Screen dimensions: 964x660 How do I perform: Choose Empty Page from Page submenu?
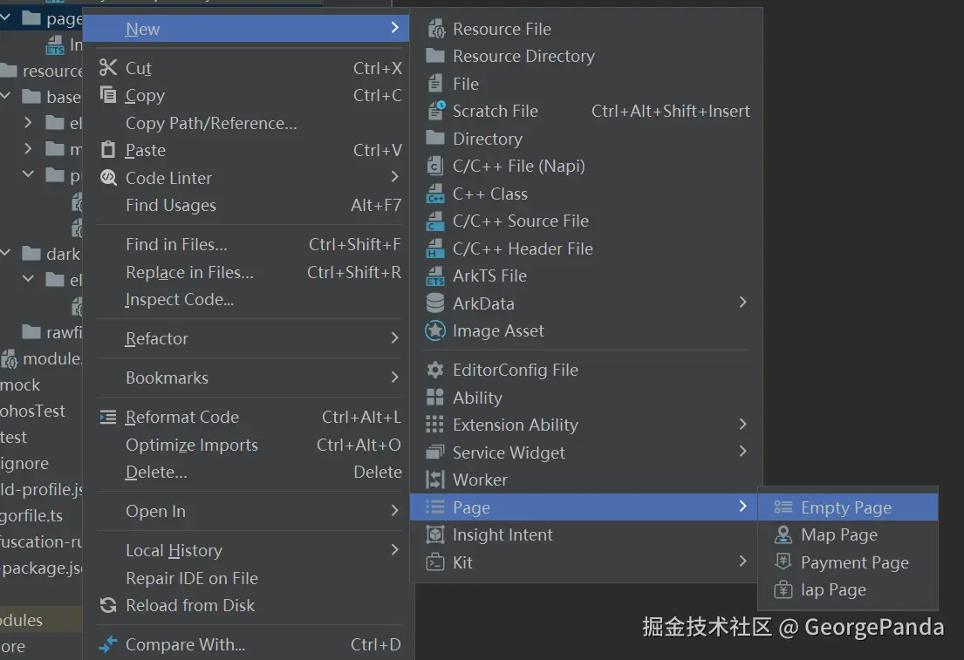[x=845, y=508]
